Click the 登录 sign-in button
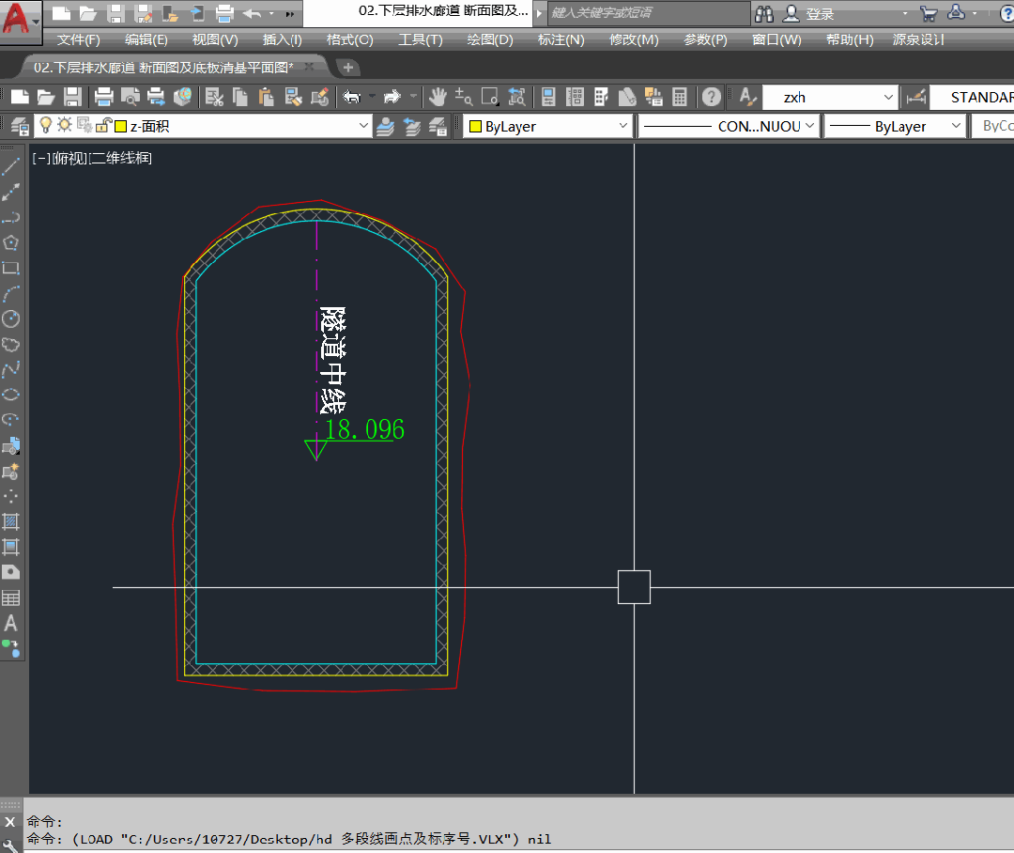Viewport: 1014px width, 853px height. 819,14
